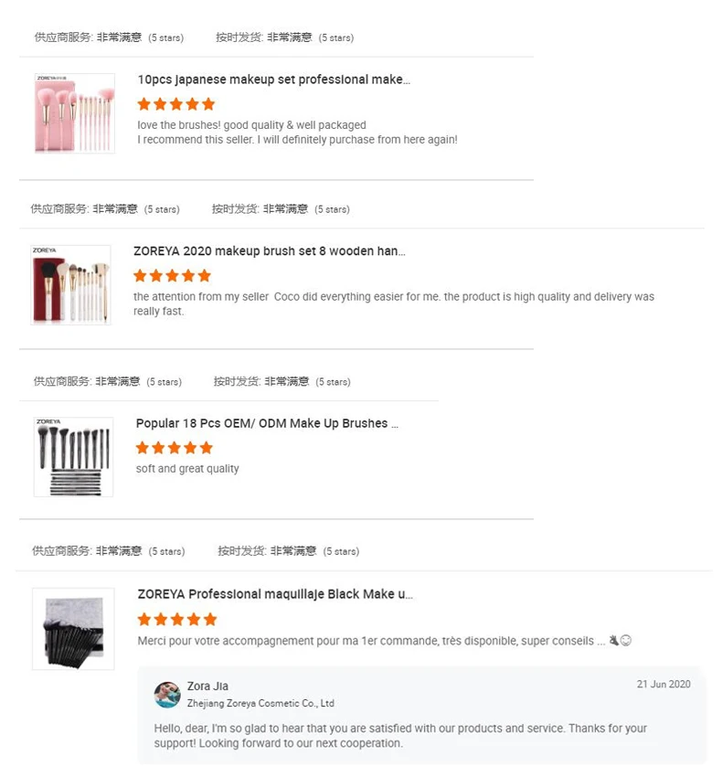This screenshot has width=722, height=777.
Task: Click the clapping hands emoji in French review
Action: point(613,641)
